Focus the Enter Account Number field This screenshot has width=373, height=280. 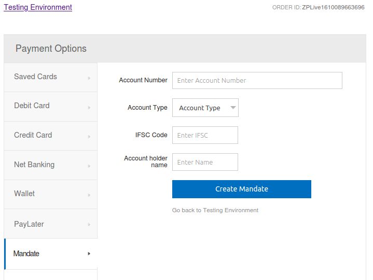pos(257,80)
